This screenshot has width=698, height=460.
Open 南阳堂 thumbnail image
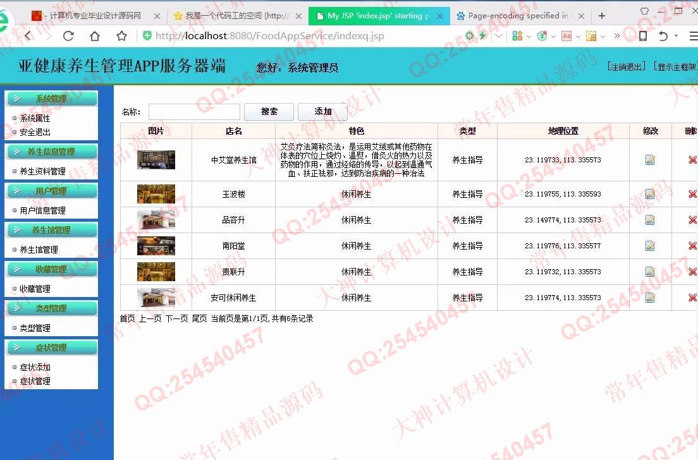coord(156,246)
